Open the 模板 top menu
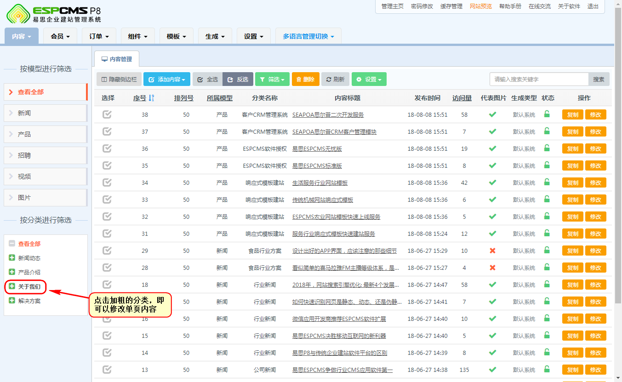 point(177,36)
